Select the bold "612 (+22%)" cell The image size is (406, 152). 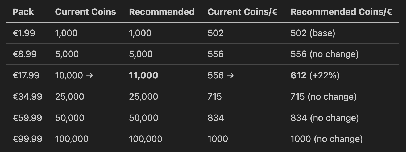315,75
